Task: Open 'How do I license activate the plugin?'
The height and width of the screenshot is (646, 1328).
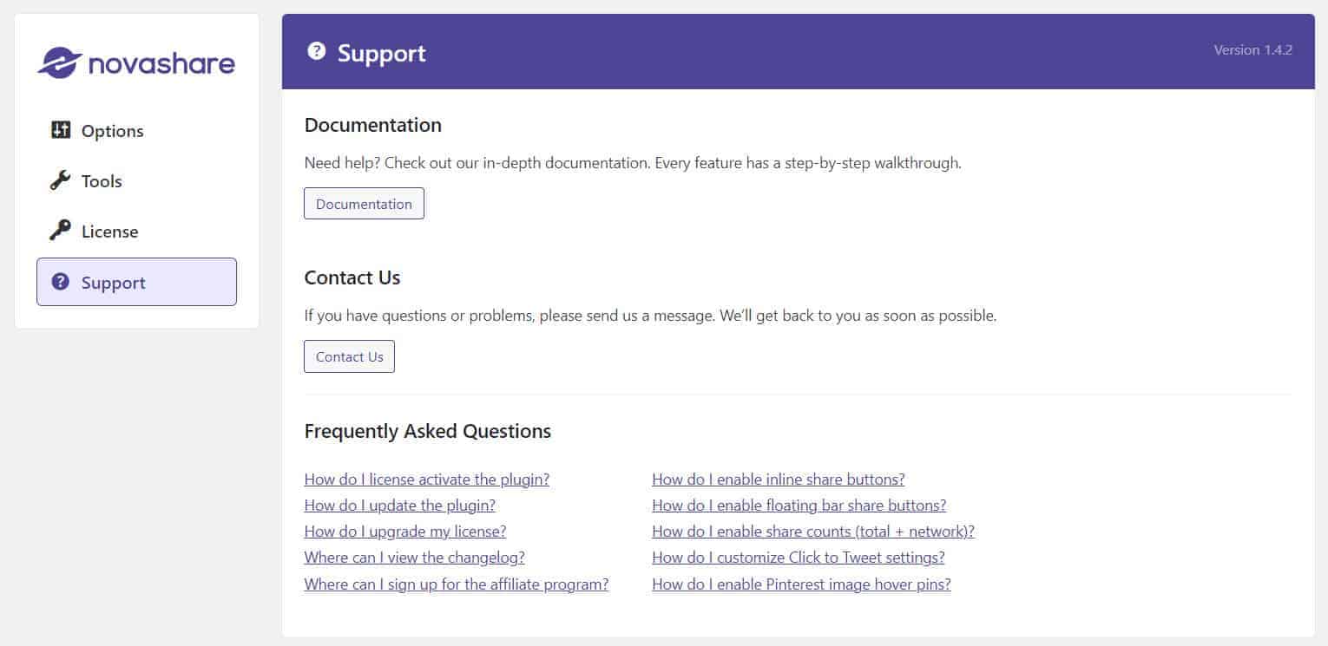Action: [x=427, y=479]
